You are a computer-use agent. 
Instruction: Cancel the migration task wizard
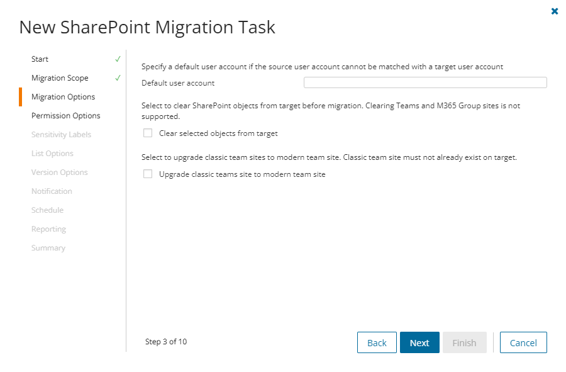523,342
